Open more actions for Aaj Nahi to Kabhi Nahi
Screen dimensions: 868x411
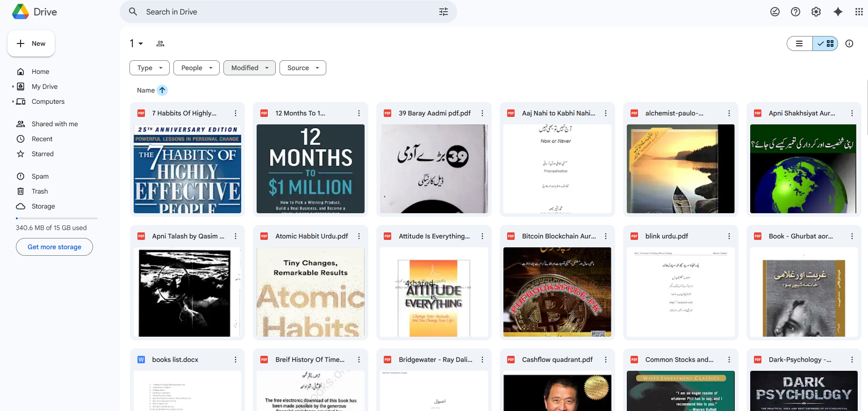[x=606, y=113]
